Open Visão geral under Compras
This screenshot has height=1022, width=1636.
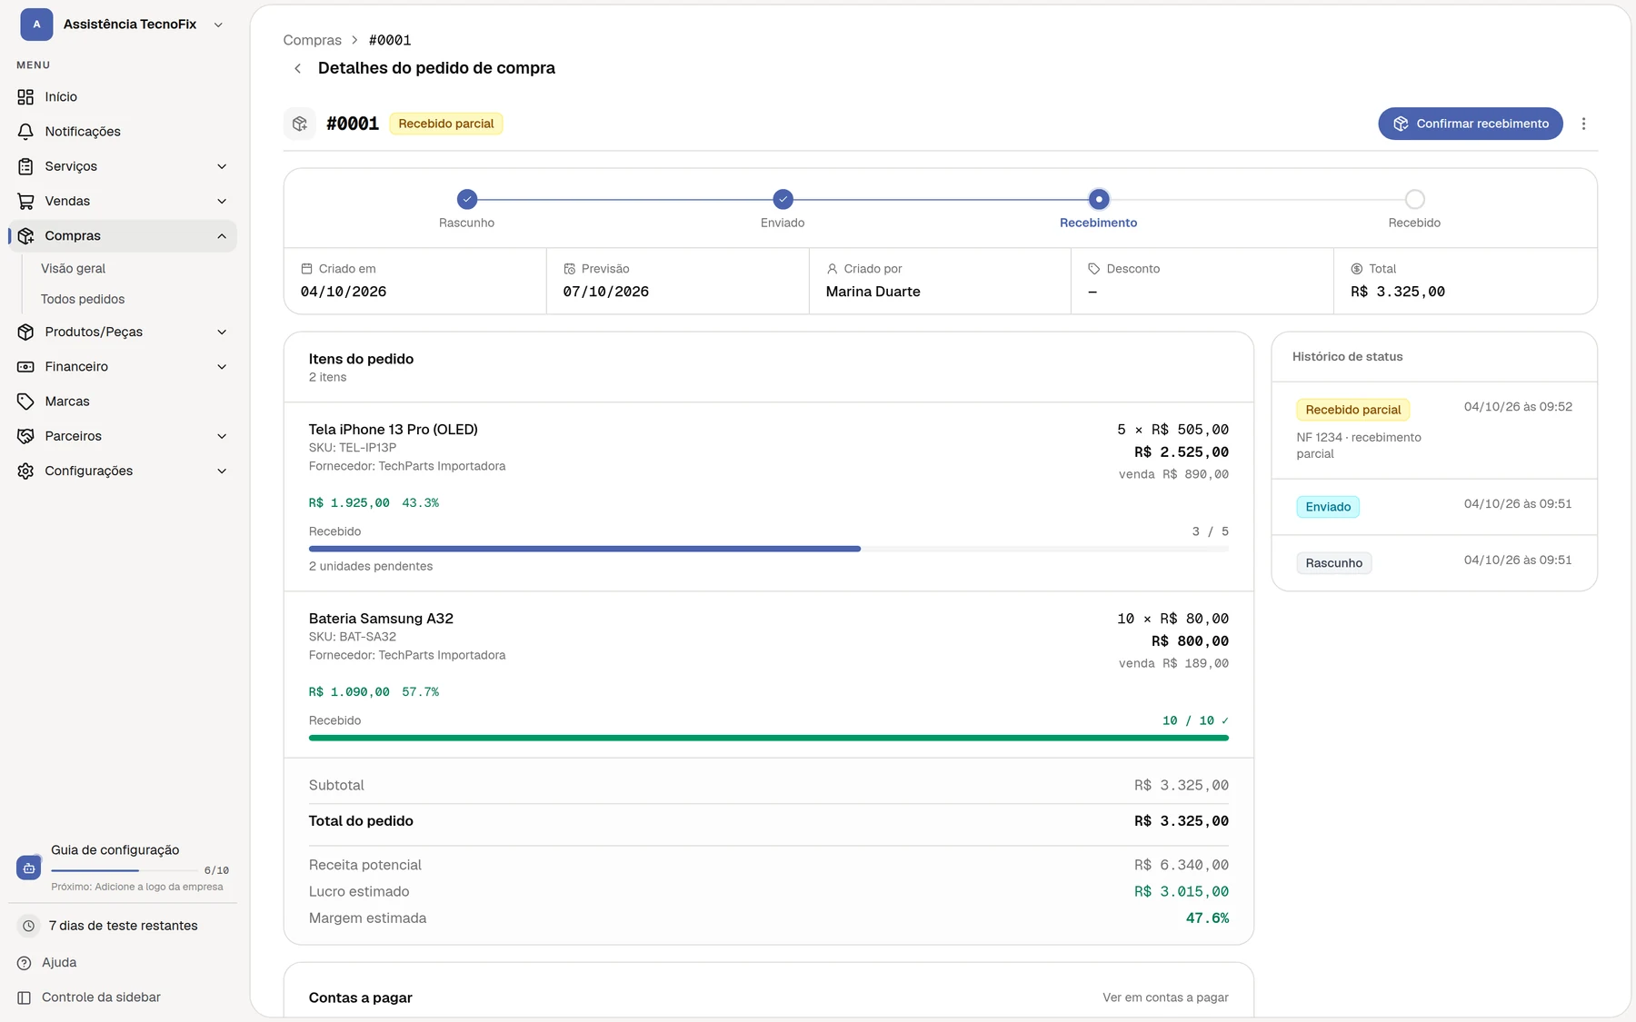[x=73, y=269]
